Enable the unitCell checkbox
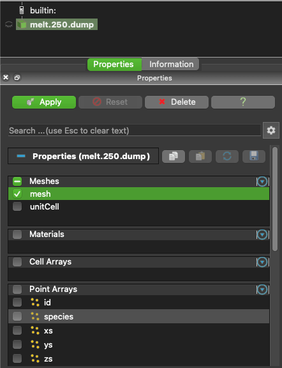282x368 pixels. (x=17, y=206)
